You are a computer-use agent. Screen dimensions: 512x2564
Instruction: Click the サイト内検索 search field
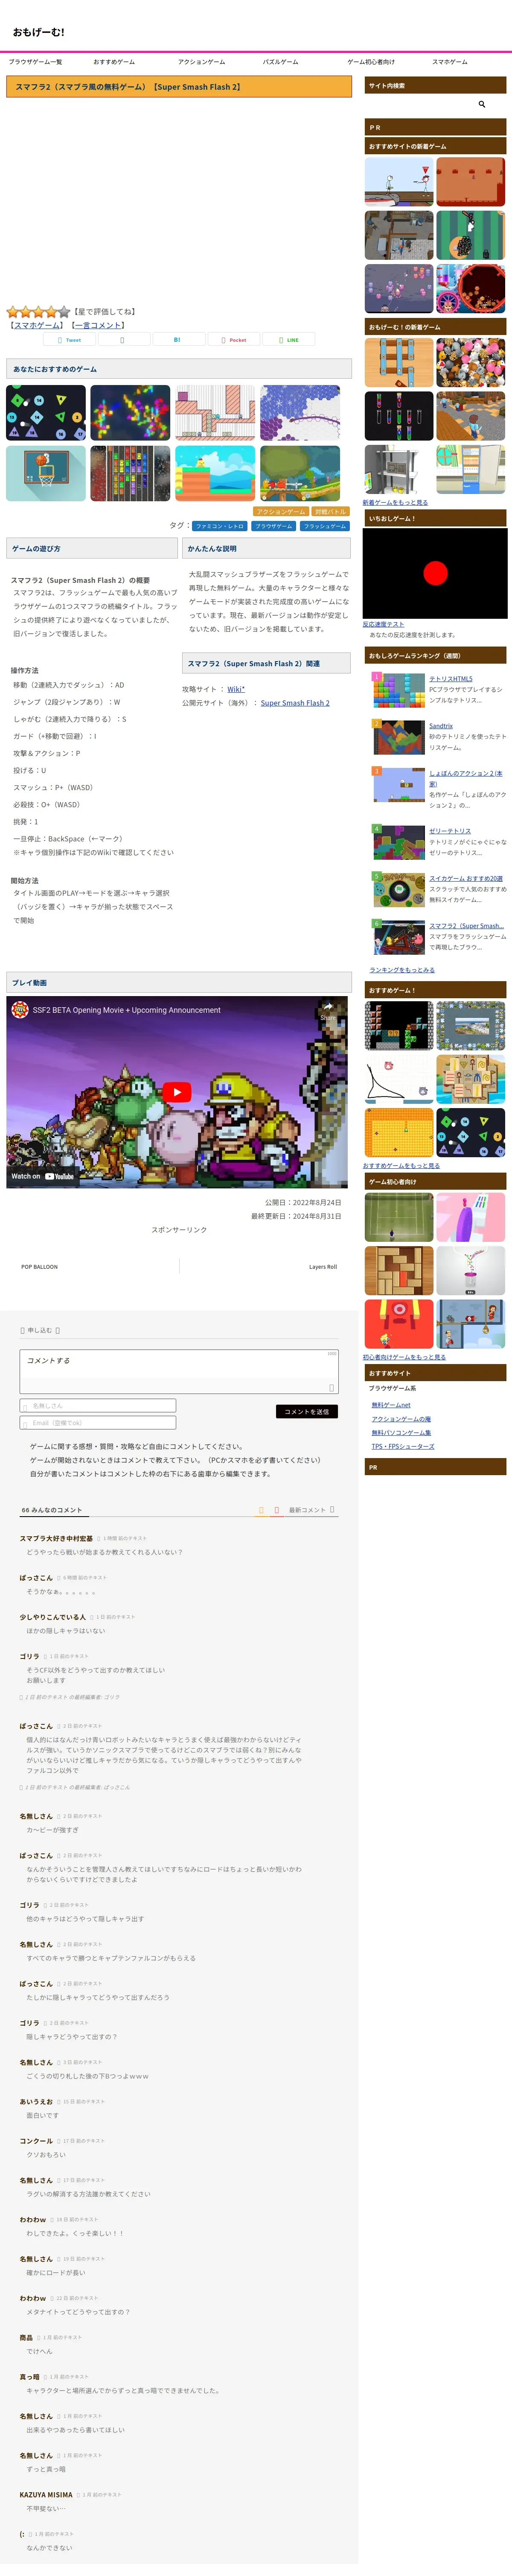[x=422, y=103]
